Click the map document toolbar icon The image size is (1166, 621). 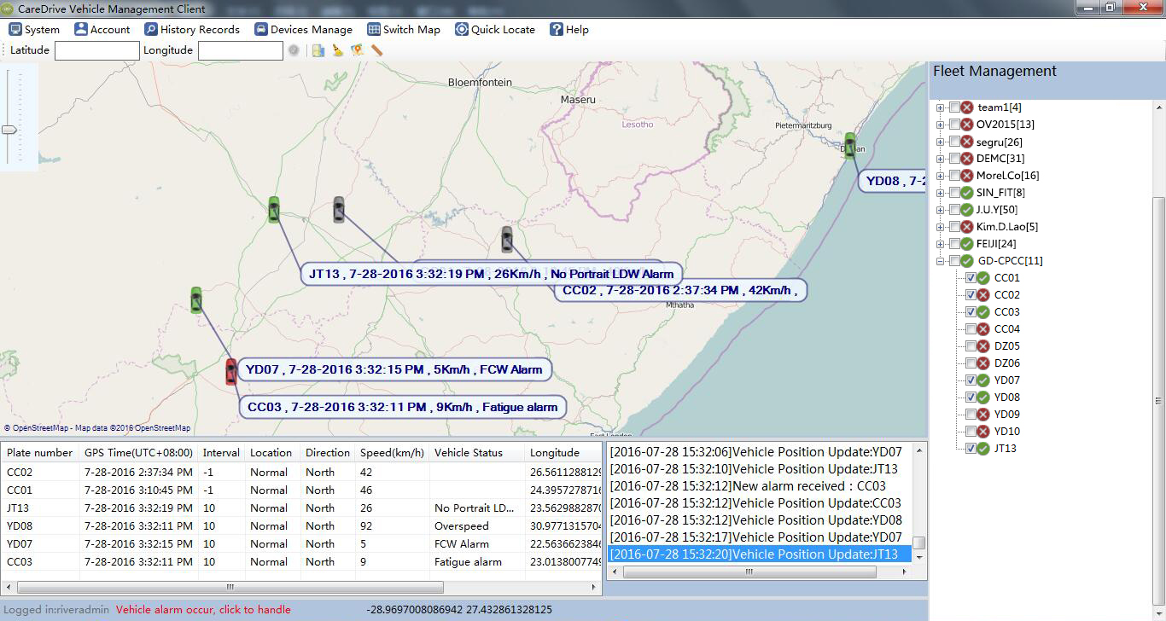[x=318, y=50]
